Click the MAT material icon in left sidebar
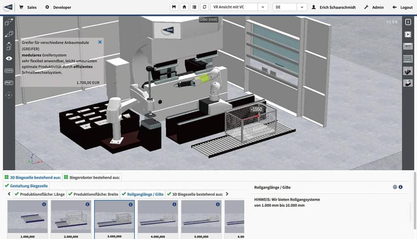 [x=9, y=83]
